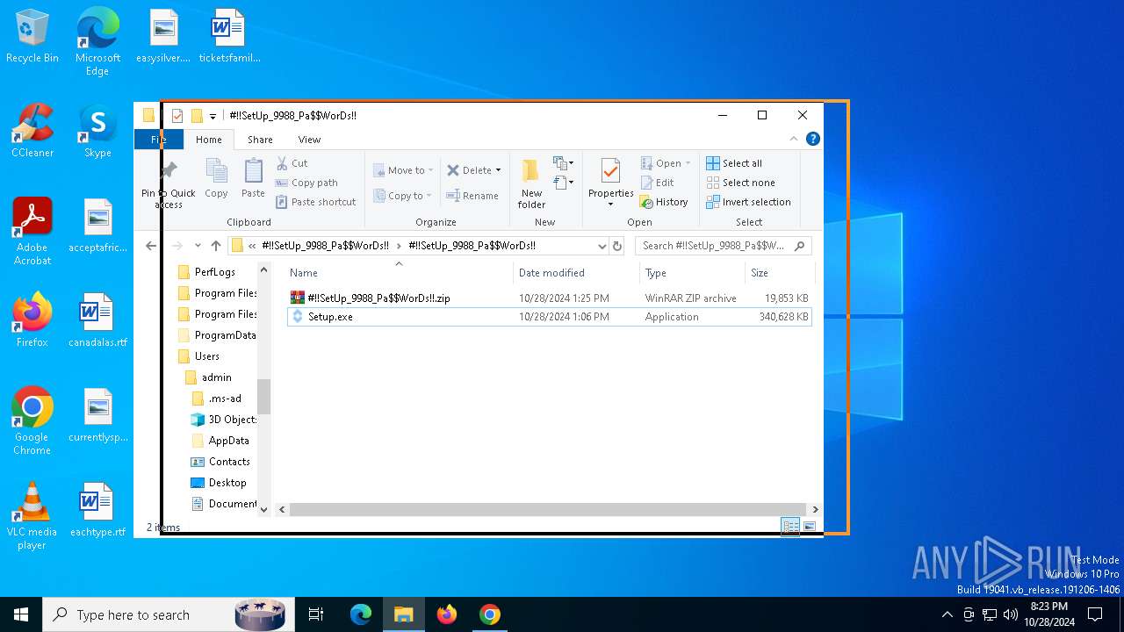Open Task View on taskbar

(316, 614)
